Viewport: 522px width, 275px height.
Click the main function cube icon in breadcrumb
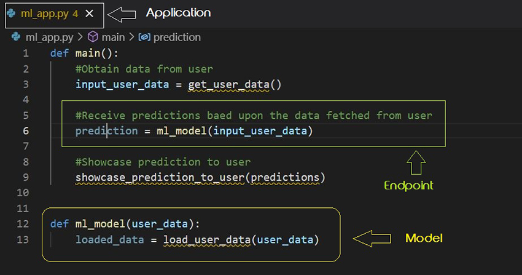pos(93,37)
